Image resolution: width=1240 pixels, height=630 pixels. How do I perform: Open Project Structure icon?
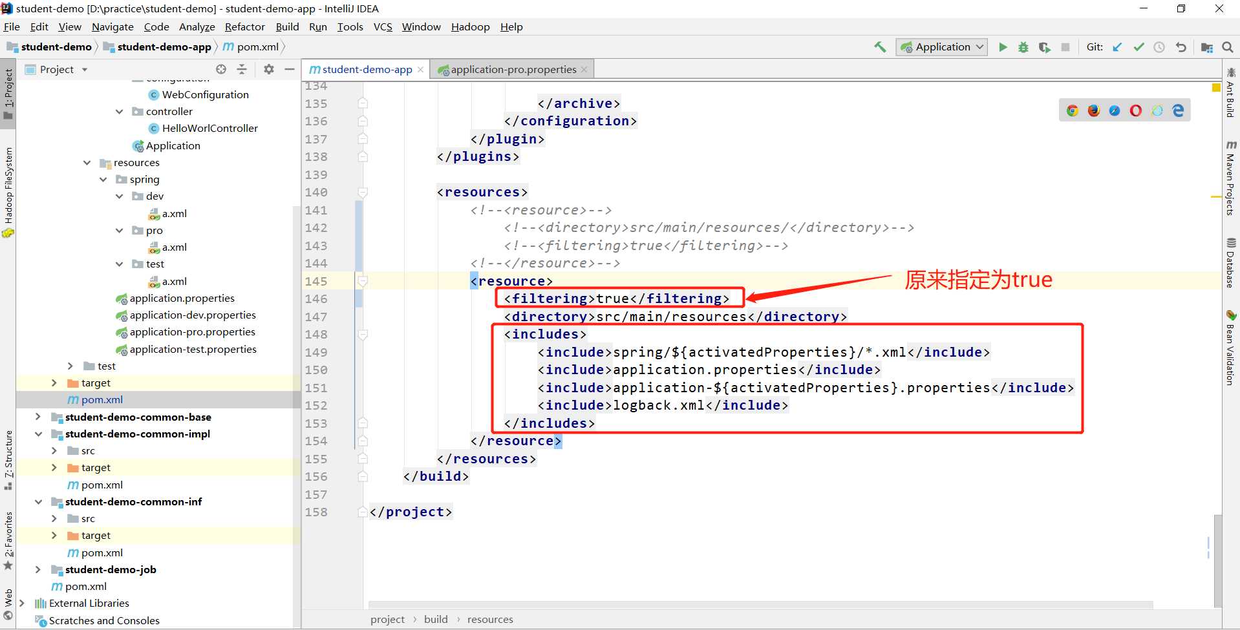(1206, 47)
